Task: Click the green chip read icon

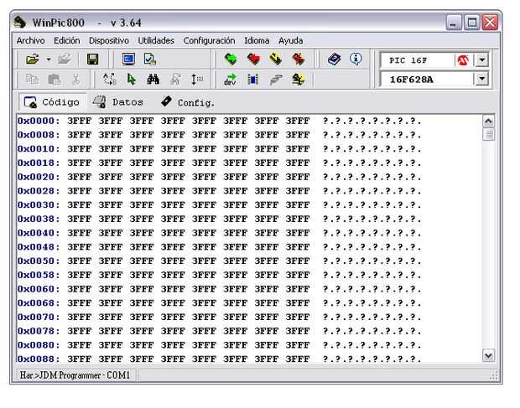Action: pyautogui.click(x=231, y=59)
